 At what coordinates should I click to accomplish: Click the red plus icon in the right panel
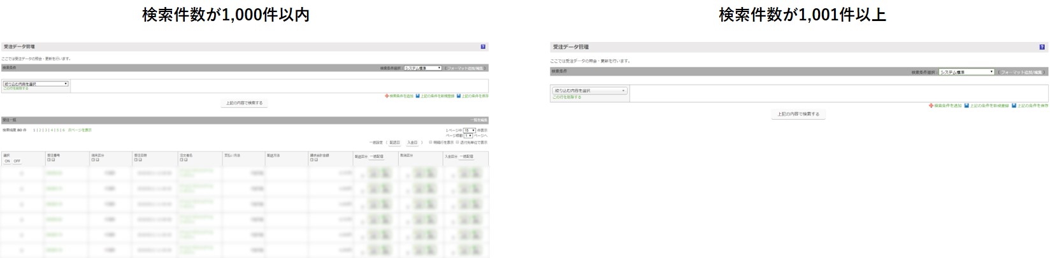931,106
